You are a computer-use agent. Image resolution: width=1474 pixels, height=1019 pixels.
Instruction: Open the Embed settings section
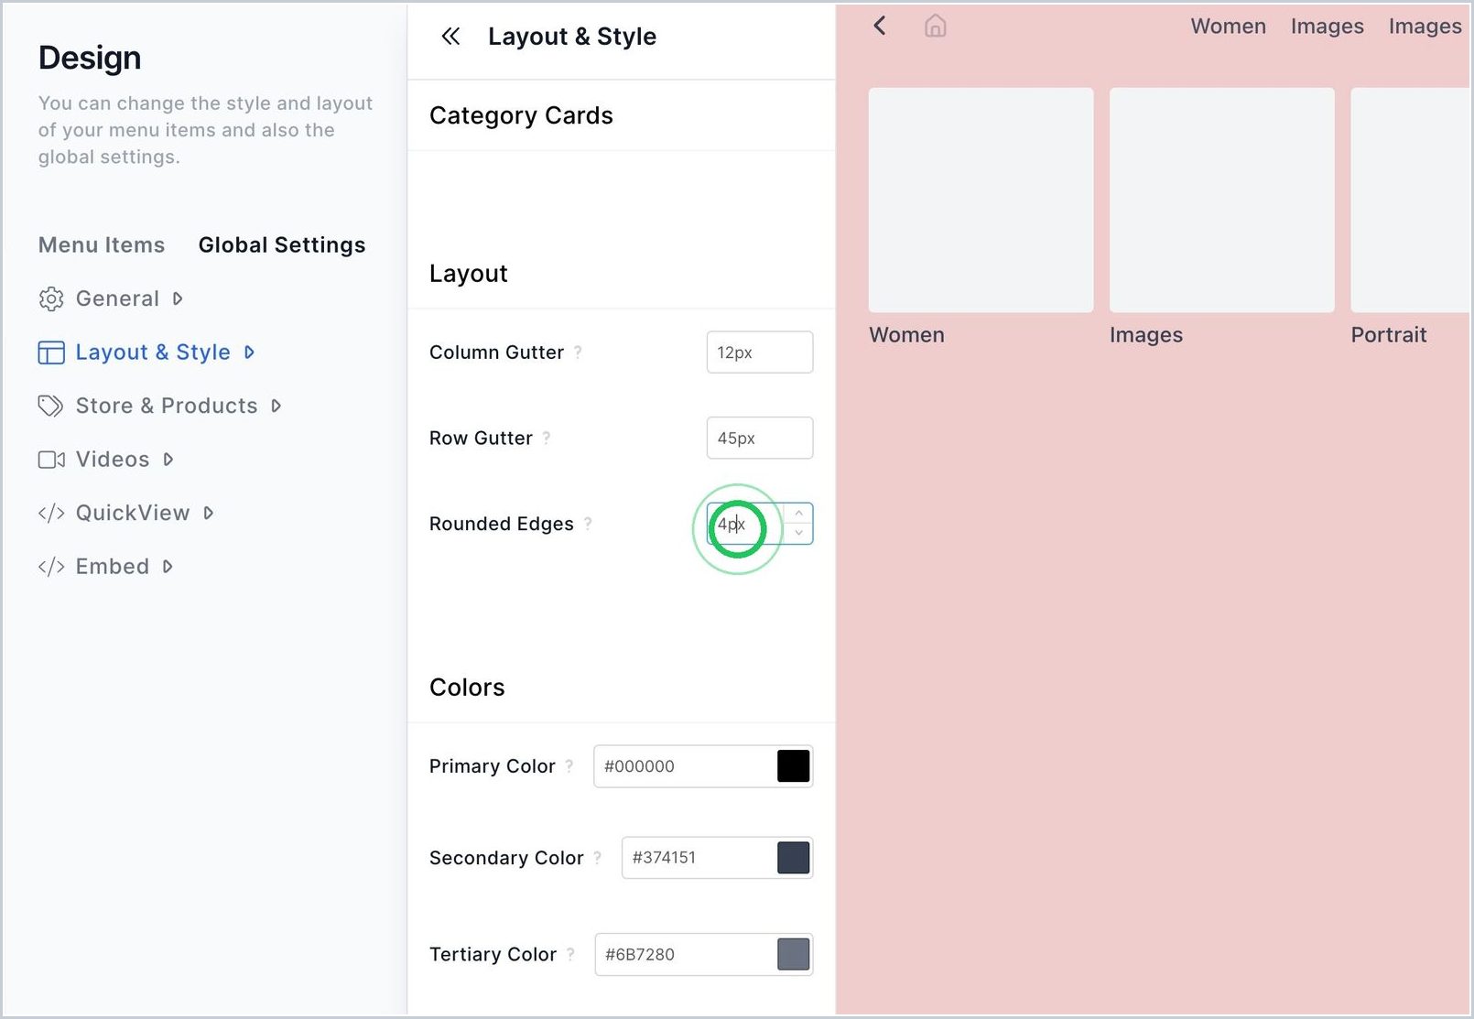click(113, 567)
